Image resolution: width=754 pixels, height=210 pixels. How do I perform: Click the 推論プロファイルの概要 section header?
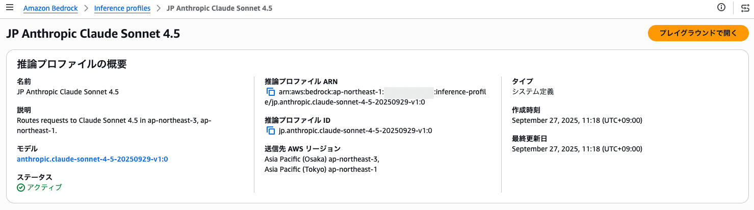[x=72, y=64]
